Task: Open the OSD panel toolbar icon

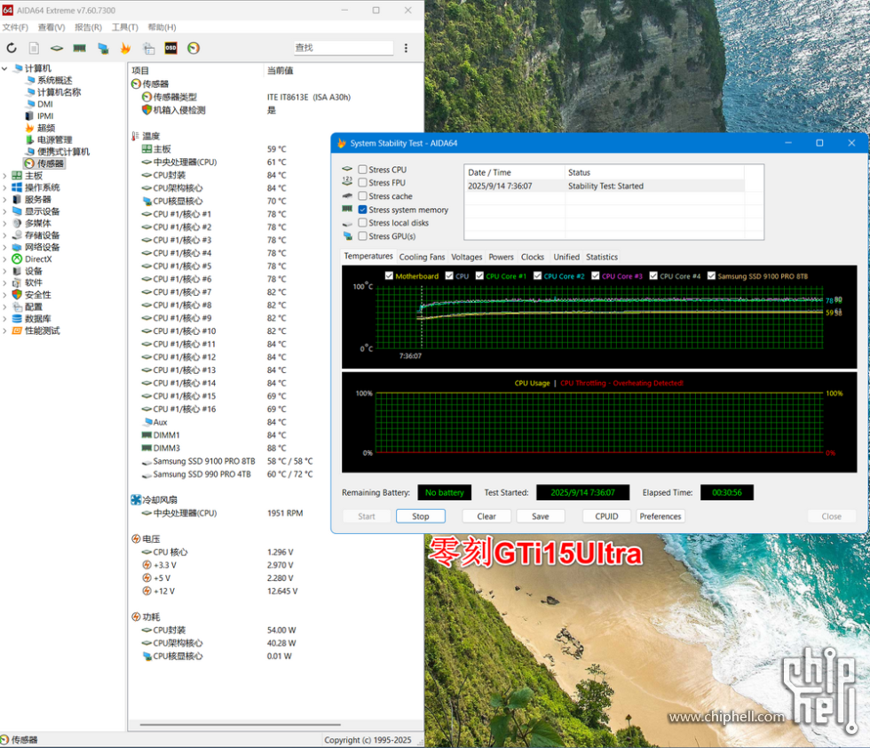Action: tap(170, 48)
